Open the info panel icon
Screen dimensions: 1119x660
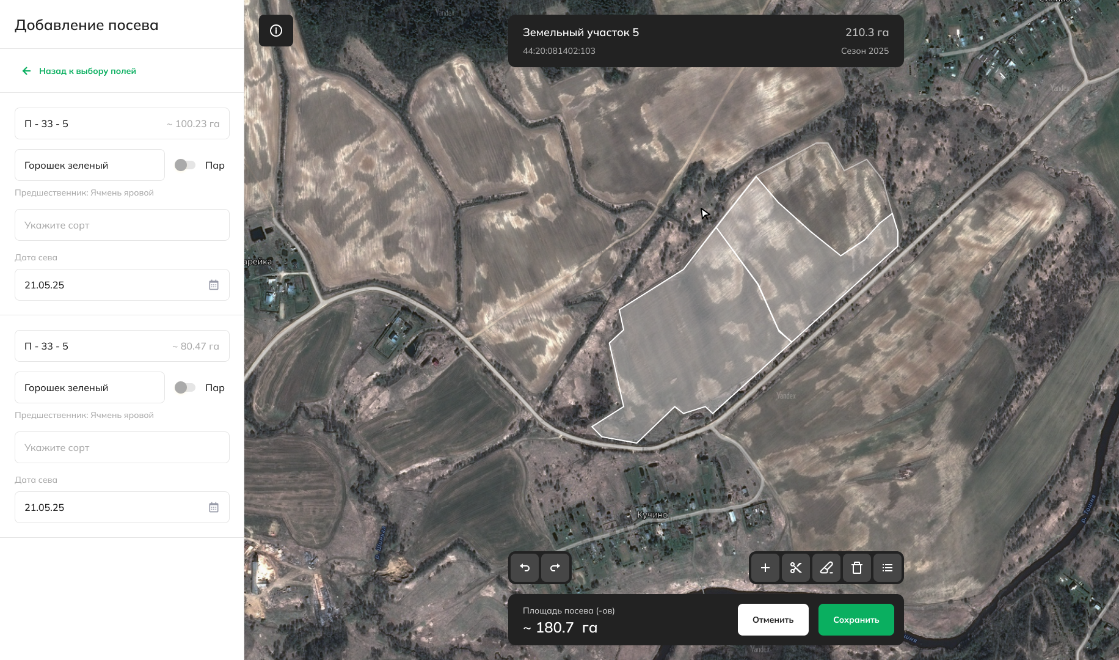[276, 31]
